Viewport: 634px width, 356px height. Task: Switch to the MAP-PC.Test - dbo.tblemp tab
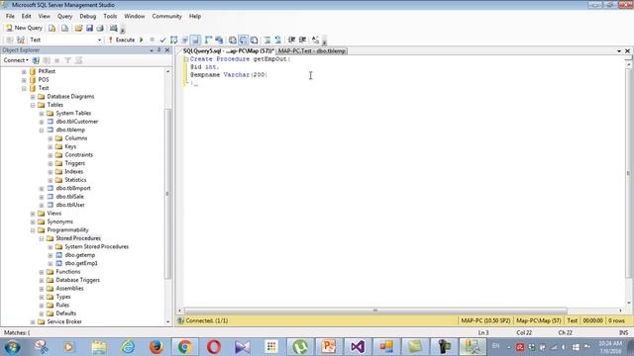point(312,50)
